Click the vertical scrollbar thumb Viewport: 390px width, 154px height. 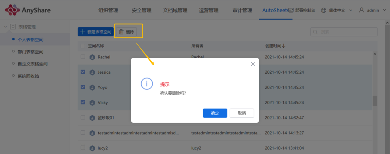375,101
